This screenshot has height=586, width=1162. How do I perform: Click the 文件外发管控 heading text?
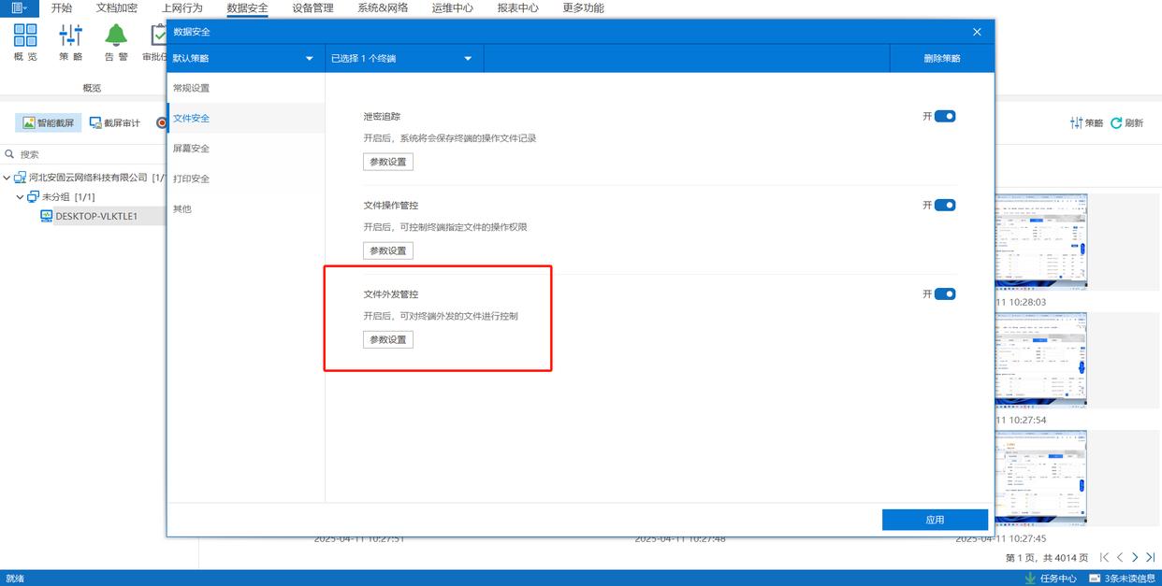click(x=391, y=294)
